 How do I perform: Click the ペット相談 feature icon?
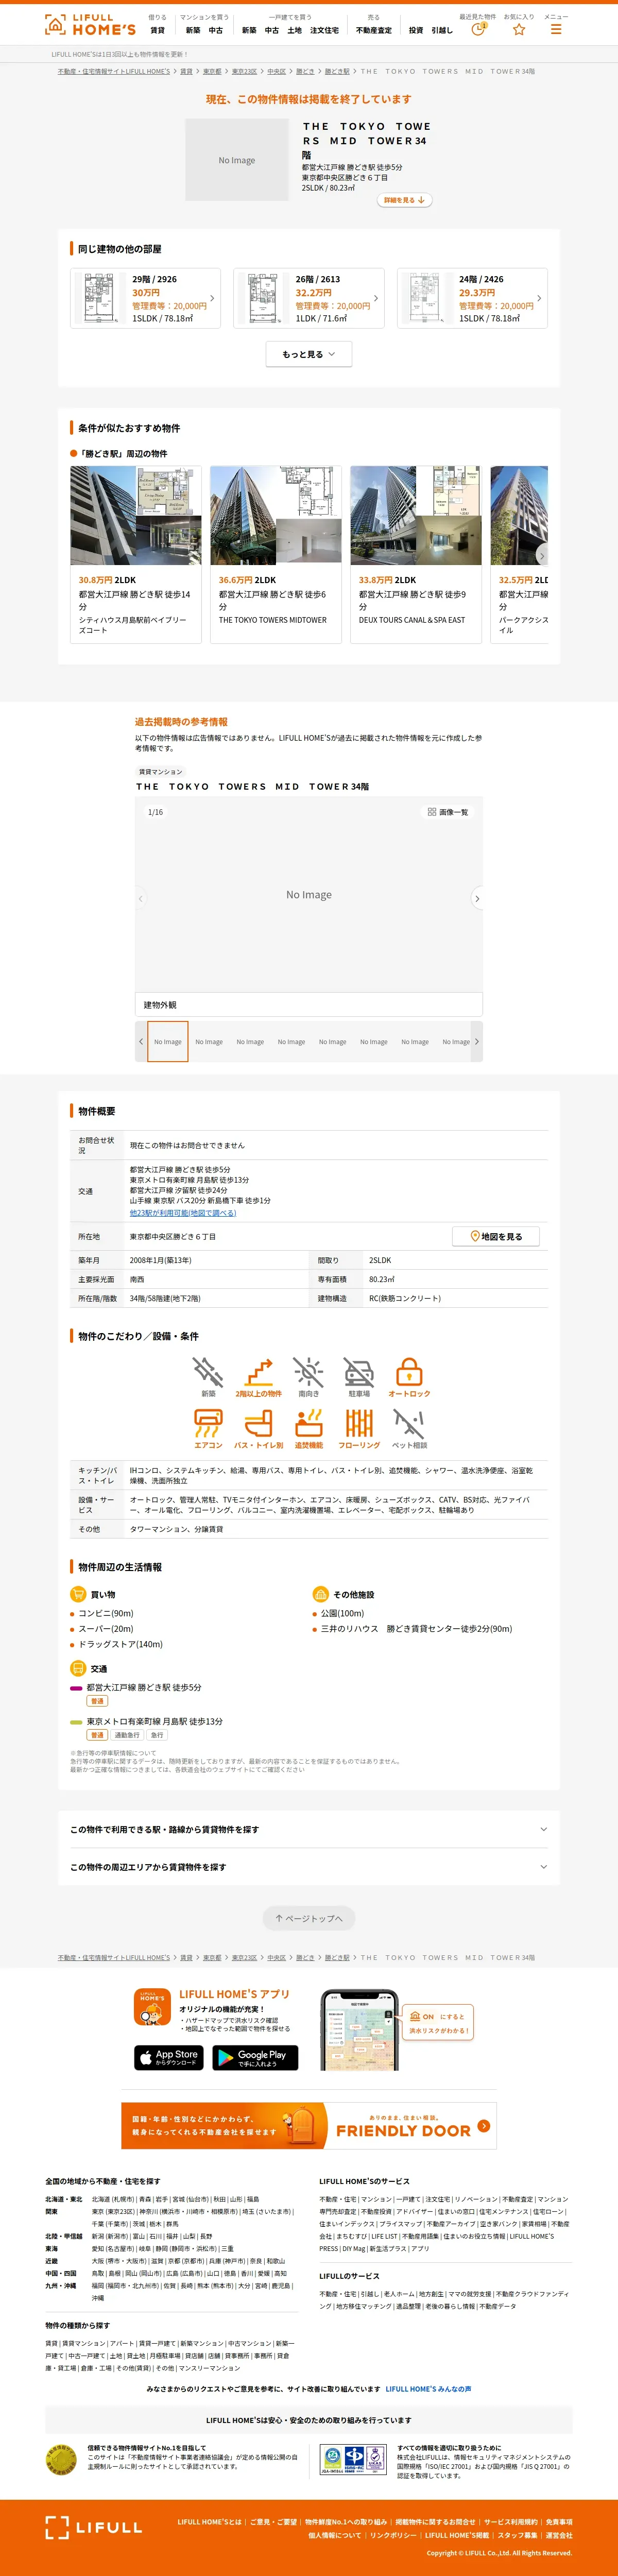pos(409,1423)
